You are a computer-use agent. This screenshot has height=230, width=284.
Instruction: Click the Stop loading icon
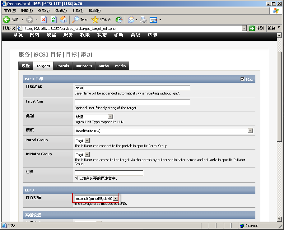coord(44,20)
